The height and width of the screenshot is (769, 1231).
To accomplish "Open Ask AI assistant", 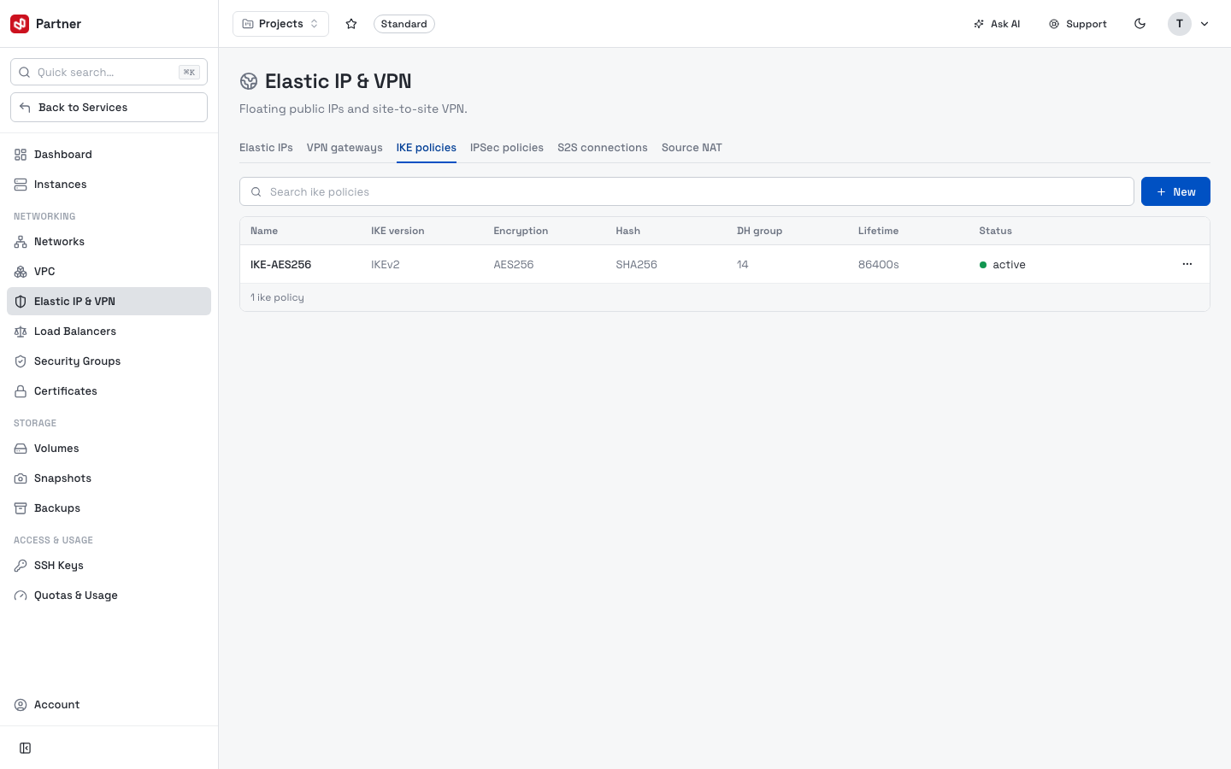I will [x=997, y=24].
